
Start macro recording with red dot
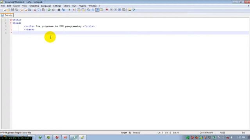click(107, 10)
